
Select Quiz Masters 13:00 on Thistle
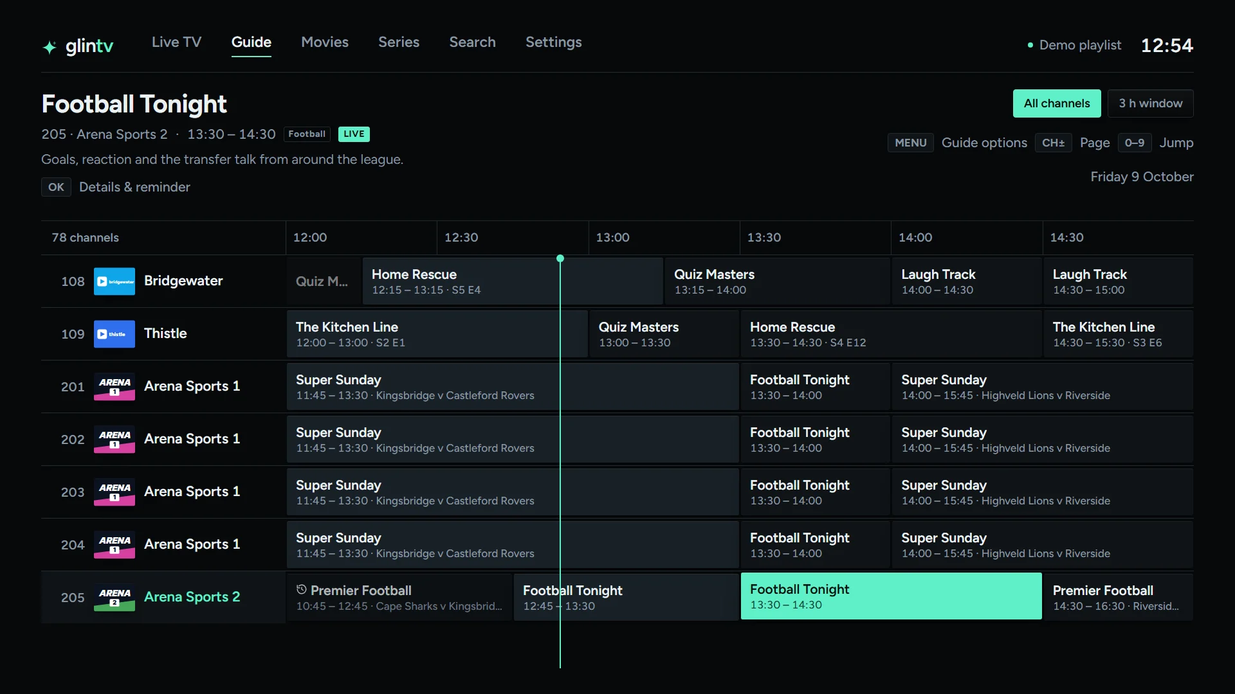click(x=664, y=334)
